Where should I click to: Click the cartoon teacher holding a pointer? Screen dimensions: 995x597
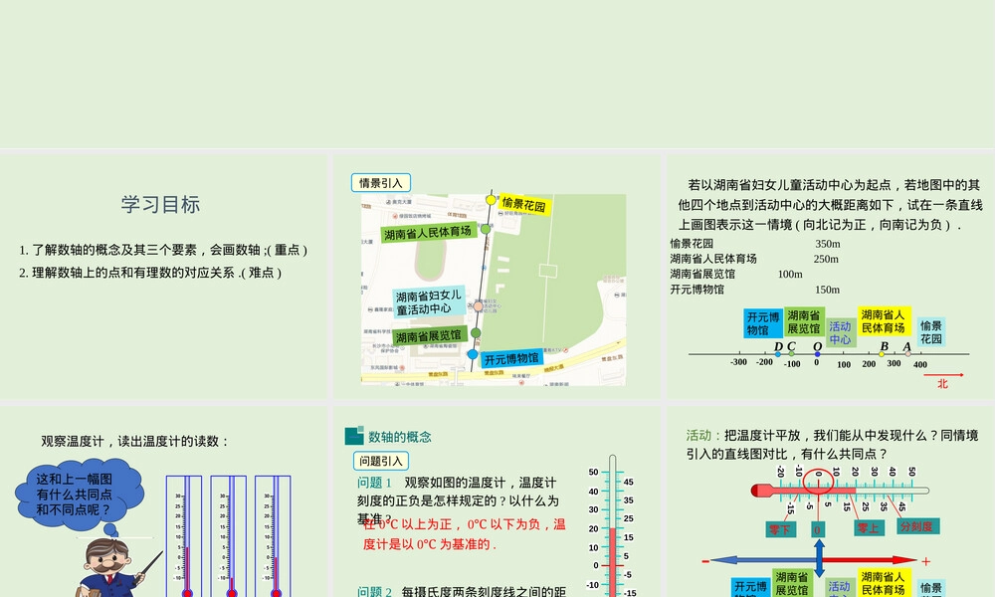114,568
